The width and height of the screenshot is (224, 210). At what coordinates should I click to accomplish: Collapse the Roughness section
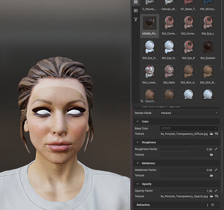pos(138,142)
